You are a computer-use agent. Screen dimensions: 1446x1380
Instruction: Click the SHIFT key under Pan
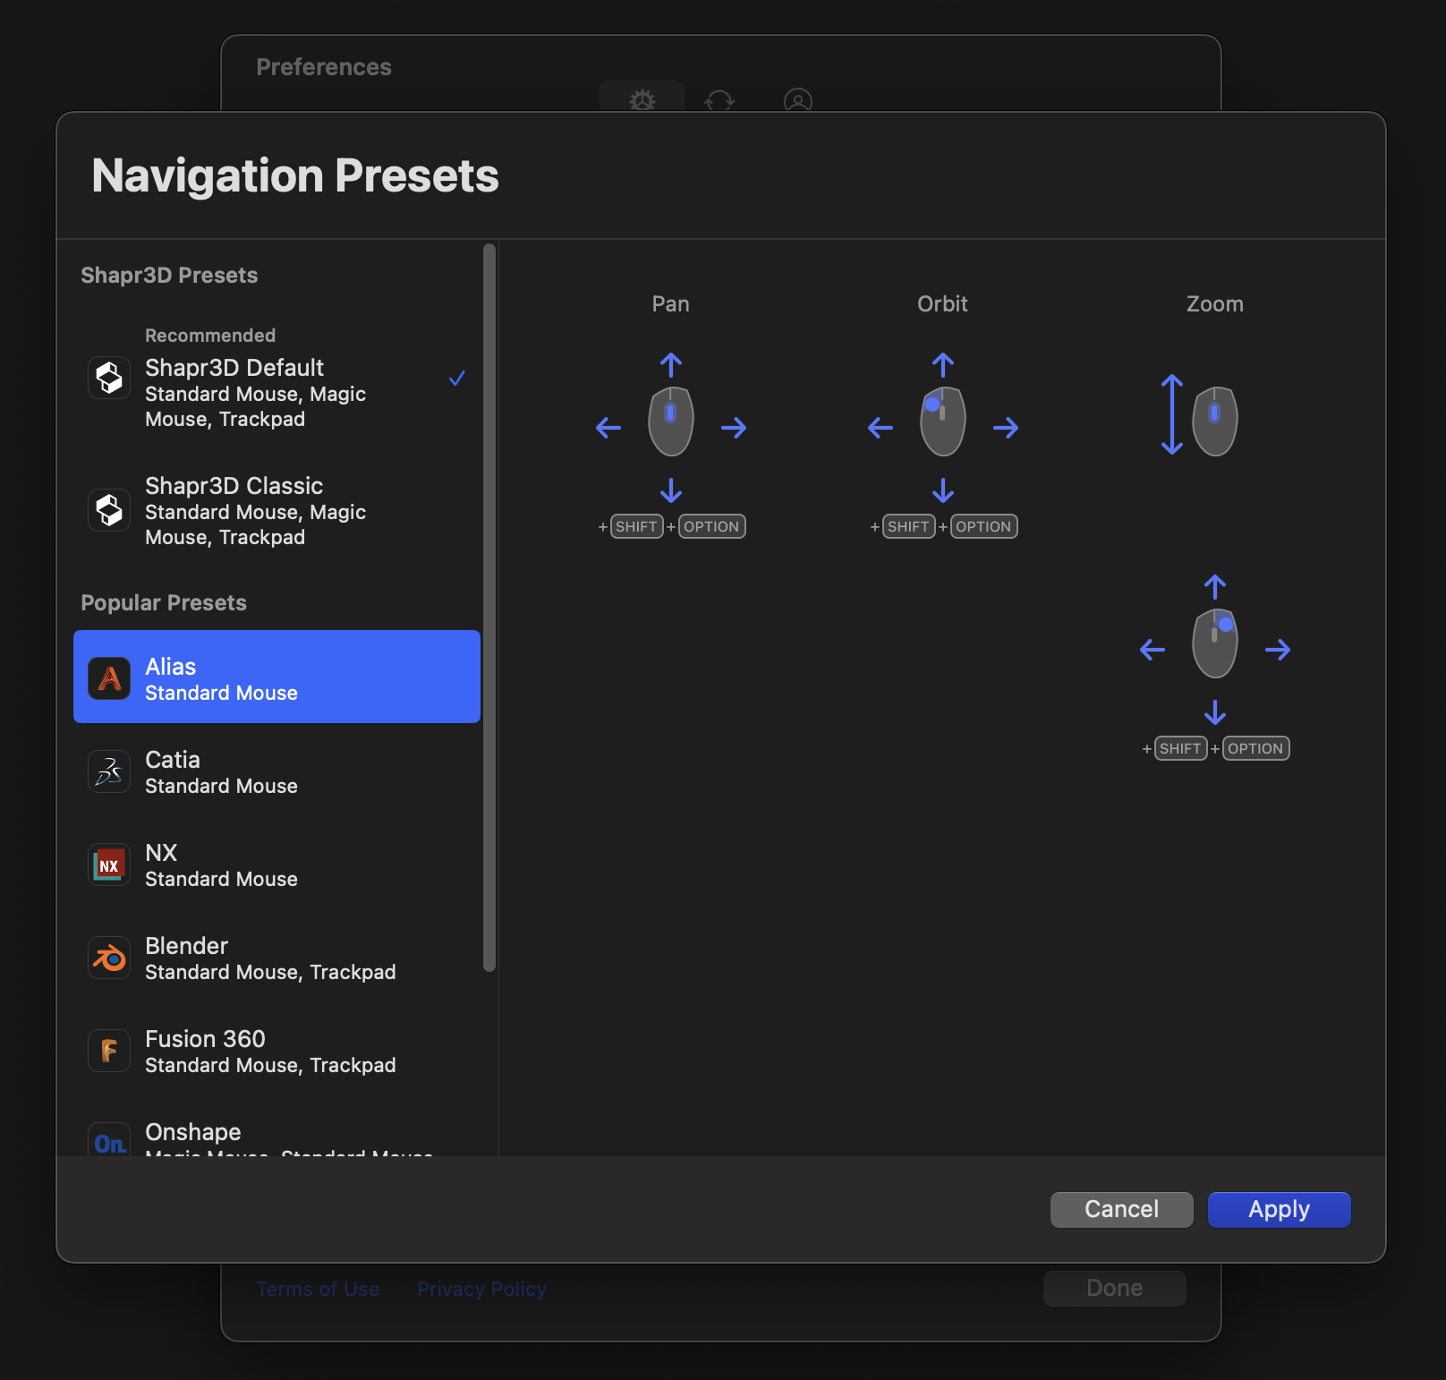pos(637,526)
